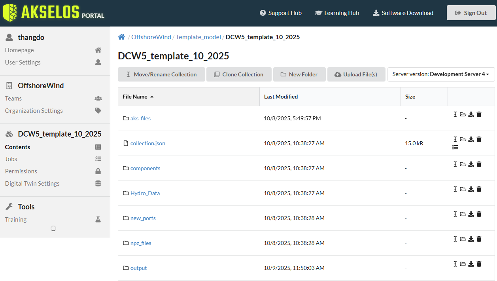Delete the output folder
This screenshot has width=497, height=281.
(x=479, y=264)
